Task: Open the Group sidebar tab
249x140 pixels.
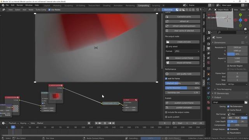Action: pos(204,48)
